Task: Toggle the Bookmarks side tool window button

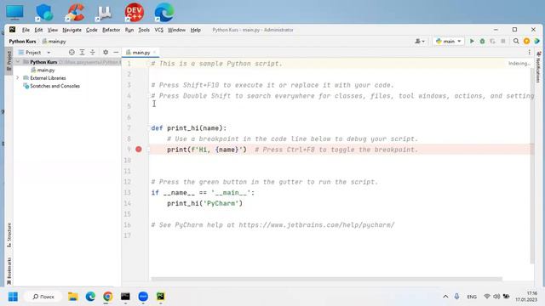Action: tap(9, 270)
